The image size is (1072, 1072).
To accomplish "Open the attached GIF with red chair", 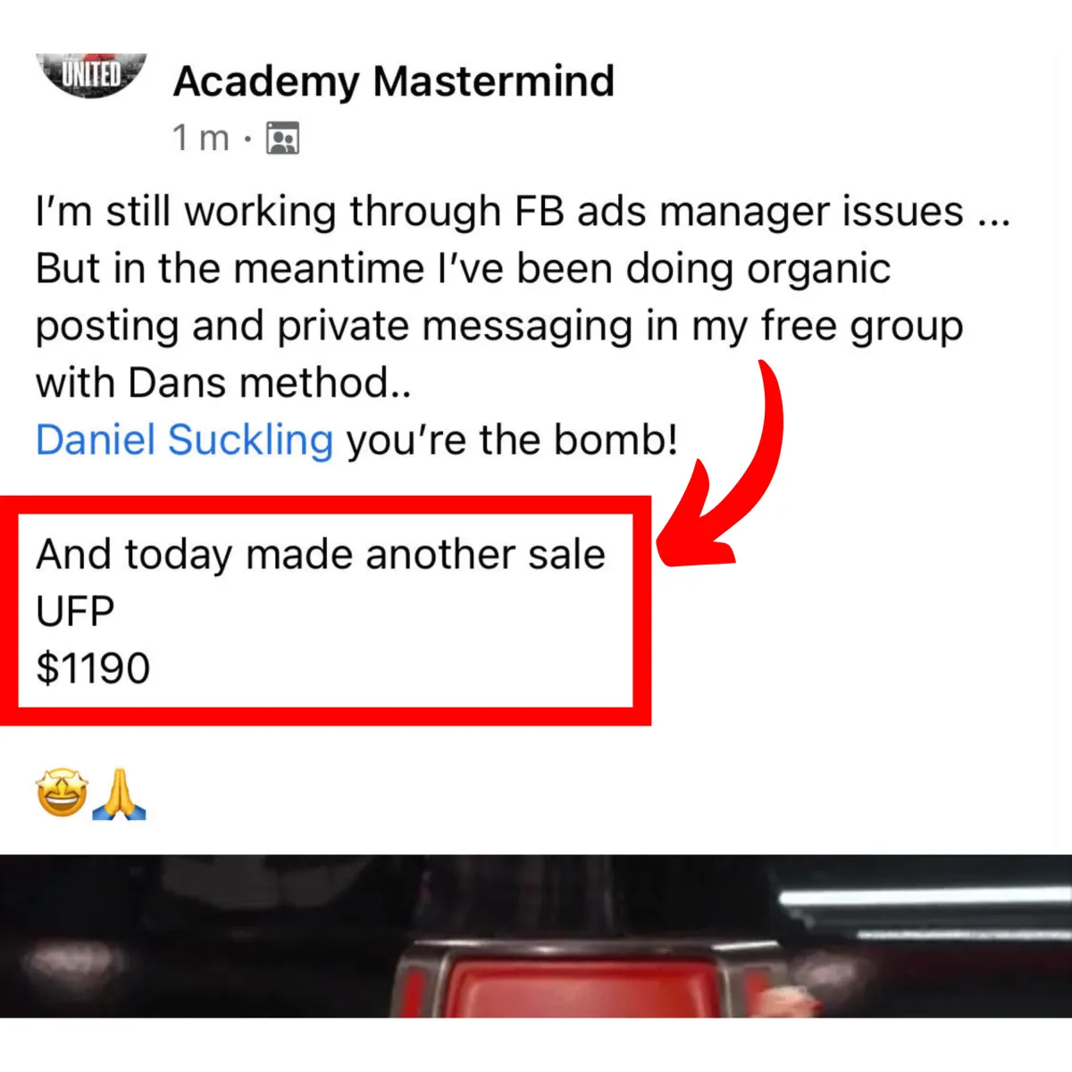I will (536, 935).
